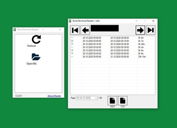Go to previous page left arrow

pos(85,30)
